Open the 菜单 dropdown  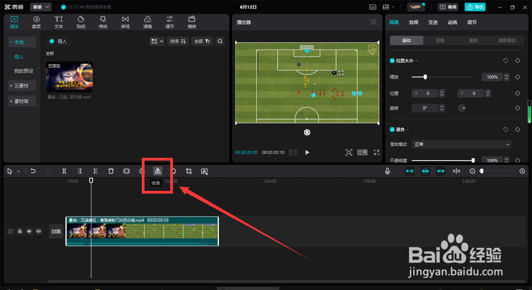pos(41,7)
